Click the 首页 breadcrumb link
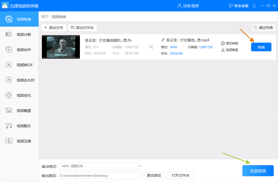 [45, 16]
